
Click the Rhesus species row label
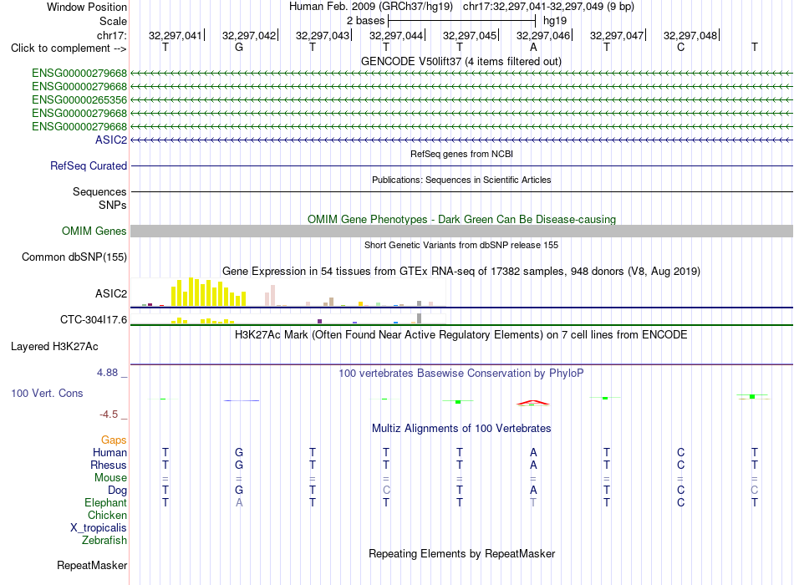(x=109, y=465)
